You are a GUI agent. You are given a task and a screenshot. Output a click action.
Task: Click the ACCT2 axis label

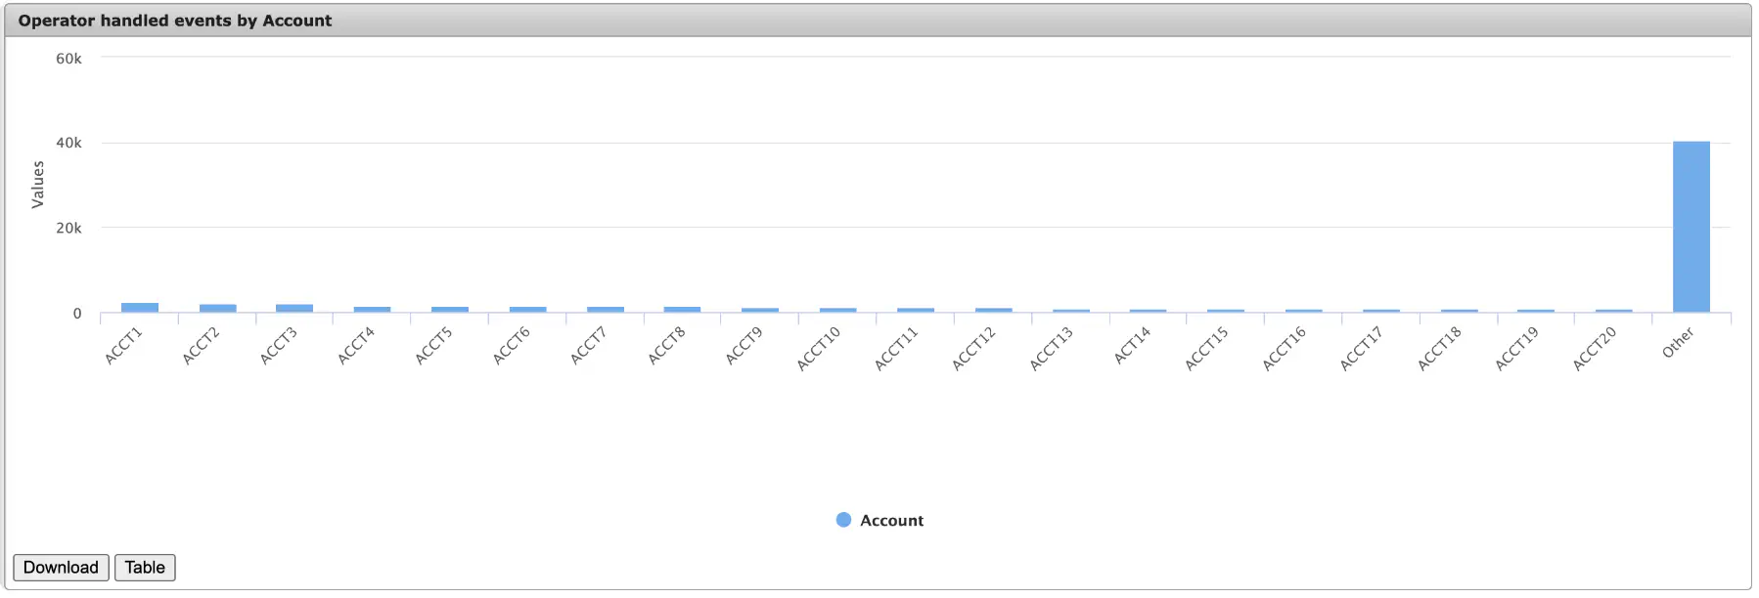point(202,347)
